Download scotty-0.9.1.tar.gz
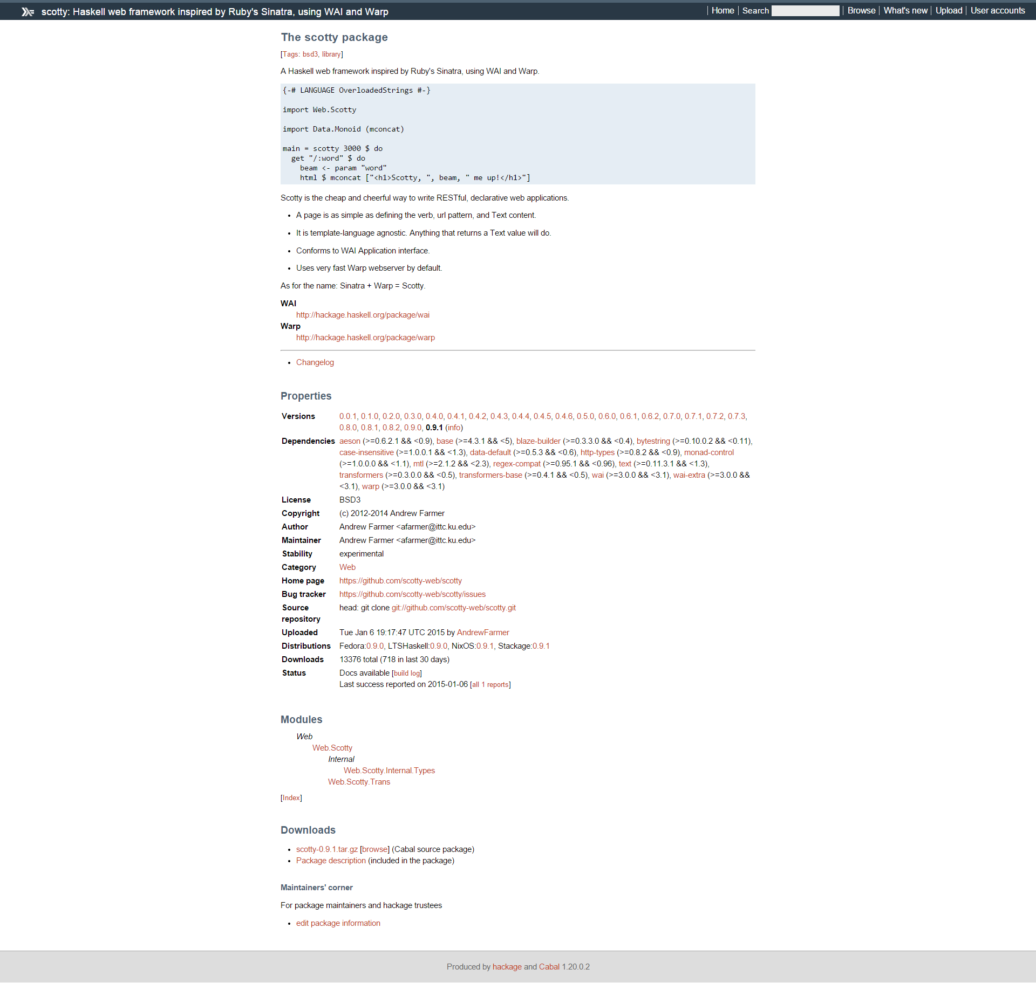 [327, 849]
